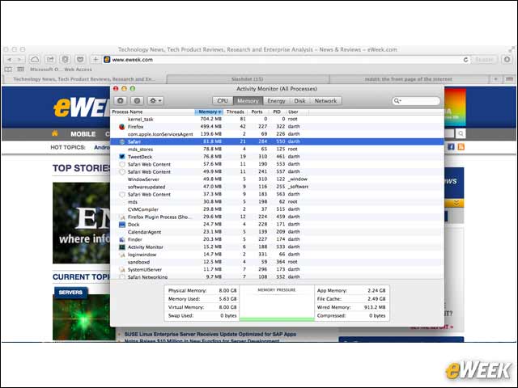Select the highlighted Safari process icon
This screenshot has width=518, height=388.
122,141
